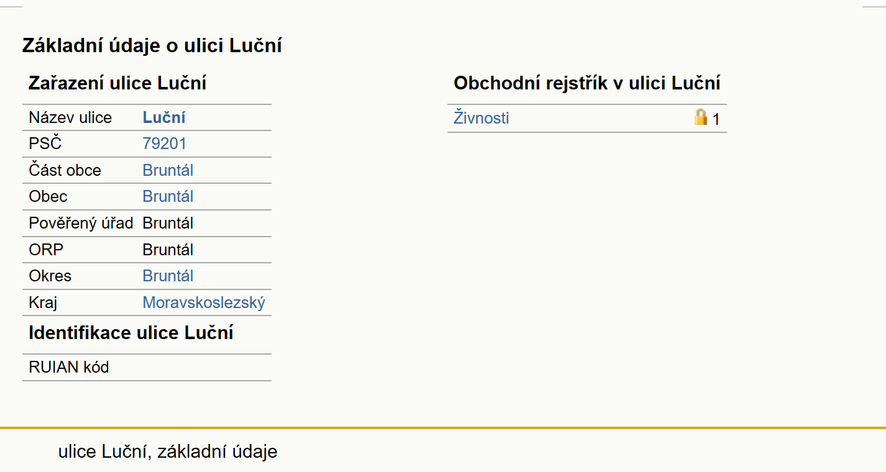This screenshot has width=886, height=472.
Task: Open the Živnosti registry link
Action: pos(482,117)
